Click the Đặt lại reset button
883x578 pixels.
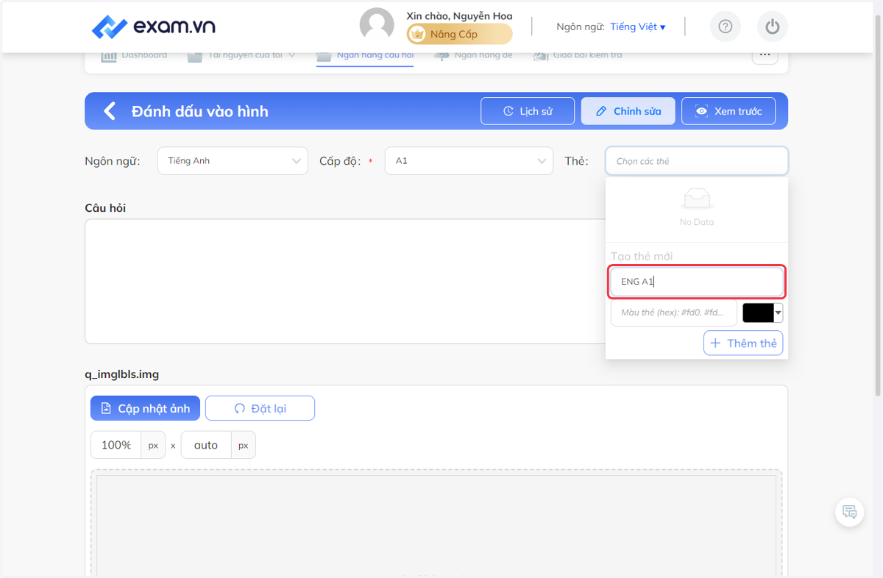click(x=260, y=408)
